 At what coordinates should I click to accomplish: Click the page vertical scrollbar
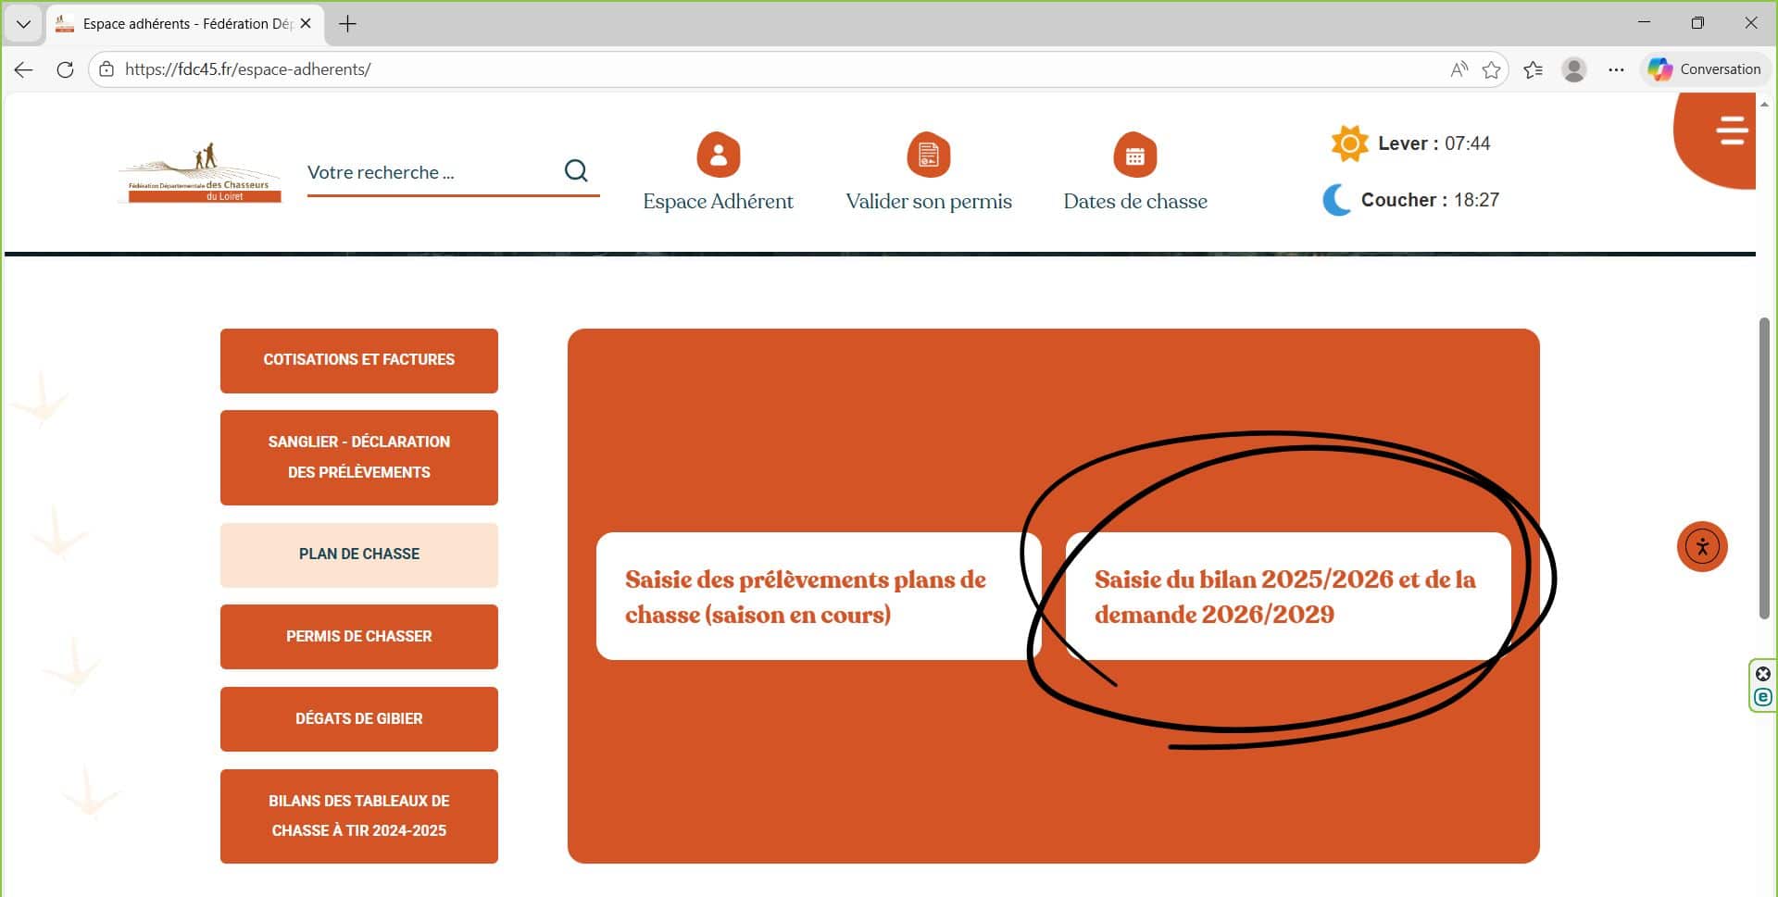(x=1763, y=468)
